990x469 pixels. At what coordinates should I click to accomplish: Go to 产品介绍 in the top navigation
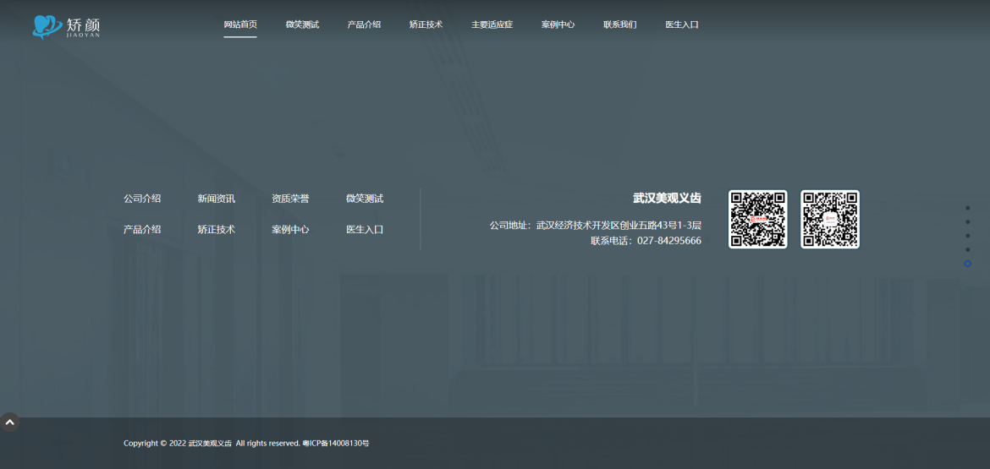click(364, 25)
